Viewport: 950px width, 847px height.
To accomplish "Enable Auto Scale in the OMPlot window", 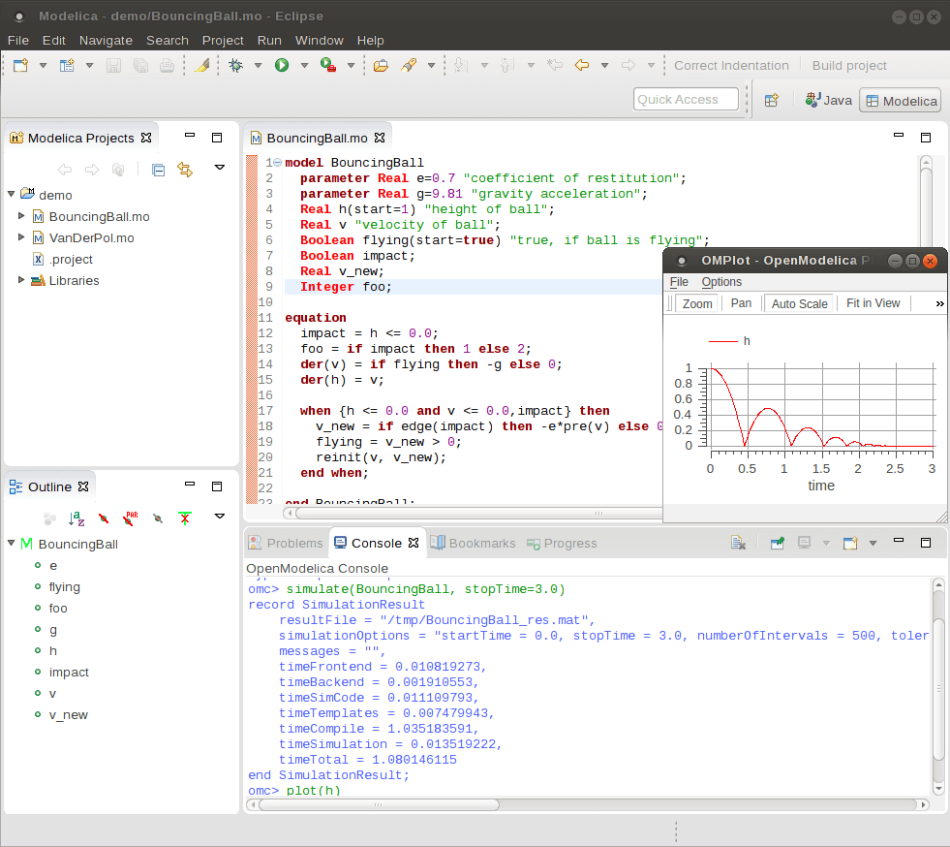I will click(x=799, y=303).
